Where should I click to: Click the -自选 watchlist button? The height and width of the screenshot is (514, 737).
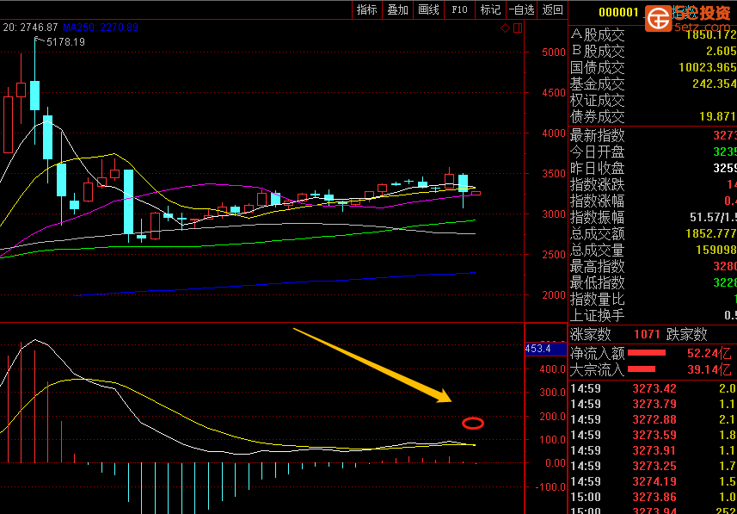(522, 9)
